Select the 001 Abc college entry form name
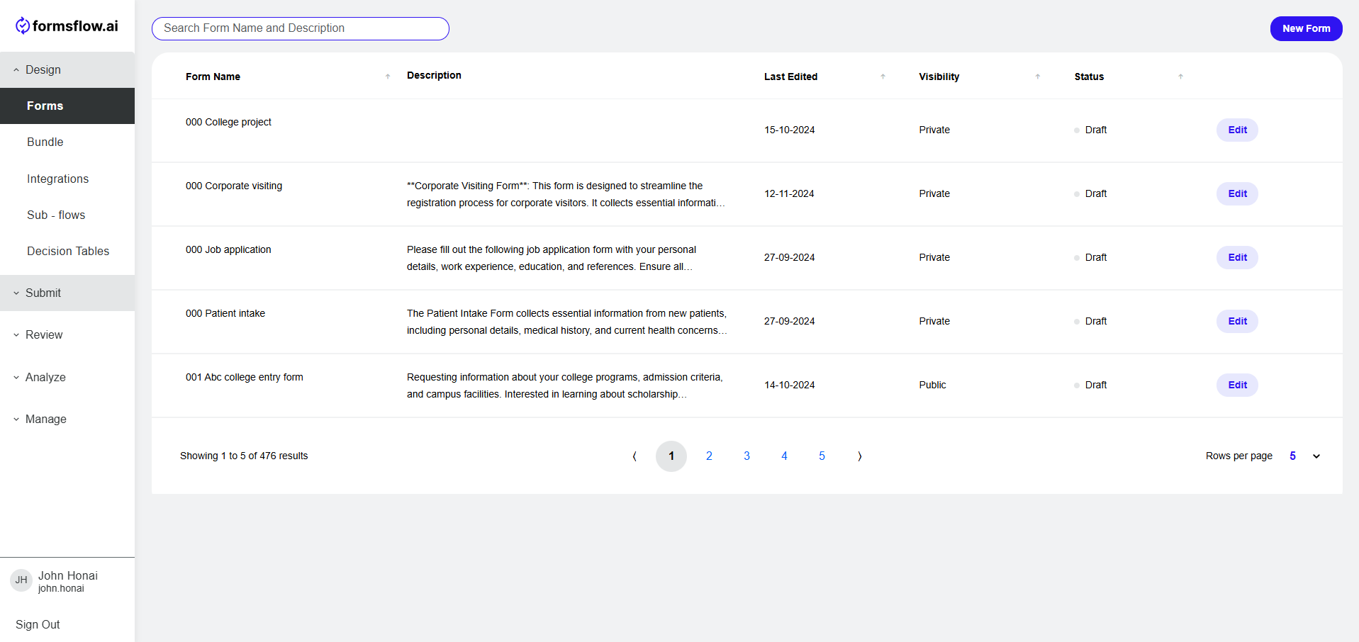 (245, 377)
